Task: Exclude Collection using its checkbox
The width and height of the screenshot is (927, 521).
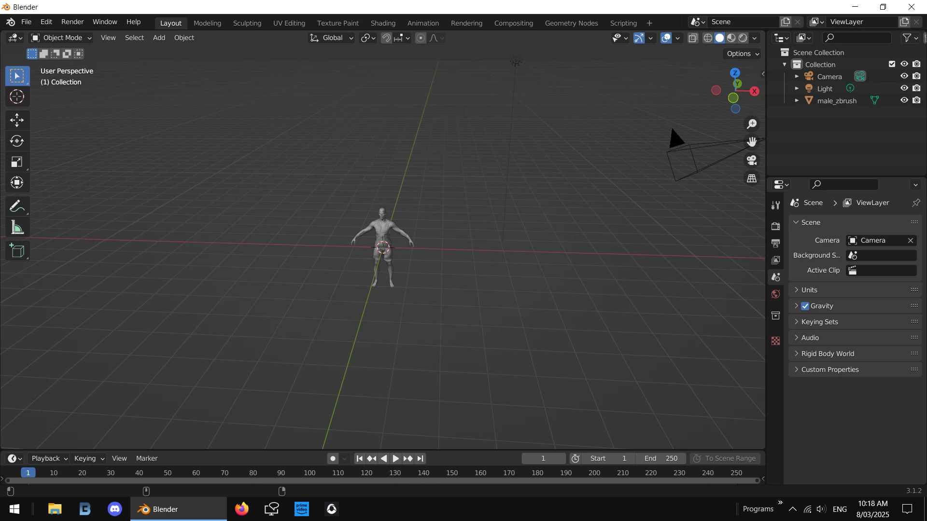Action: 892,64
